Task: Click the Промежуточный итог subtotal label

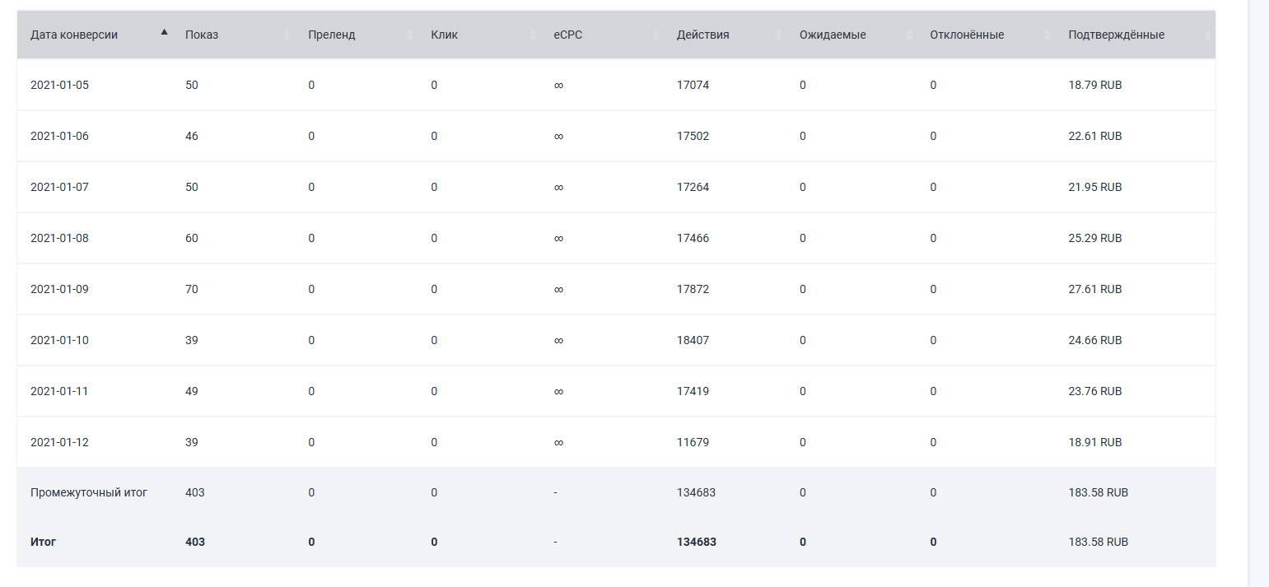Action: (x=89, y=492)
